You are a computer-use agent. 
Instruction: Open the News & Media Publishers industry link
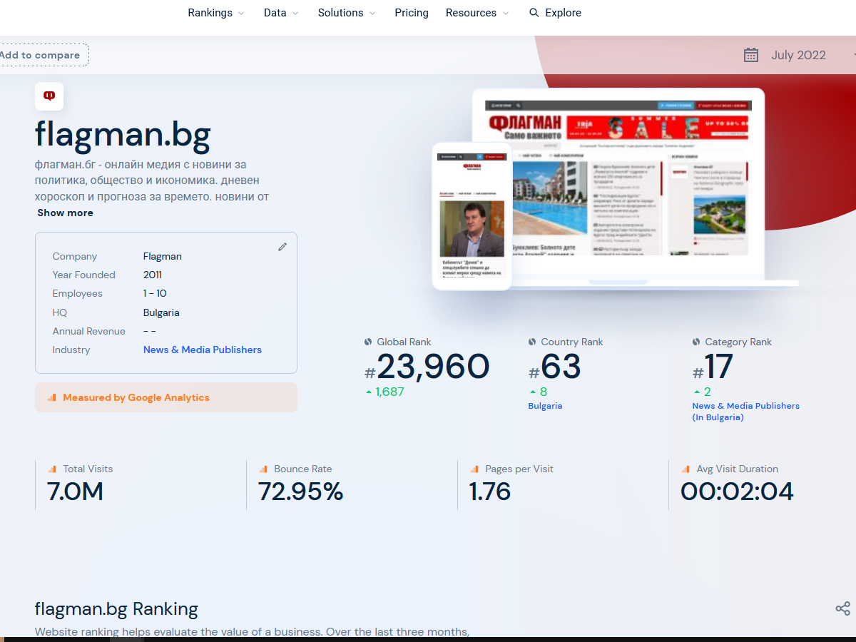point(203,350)
